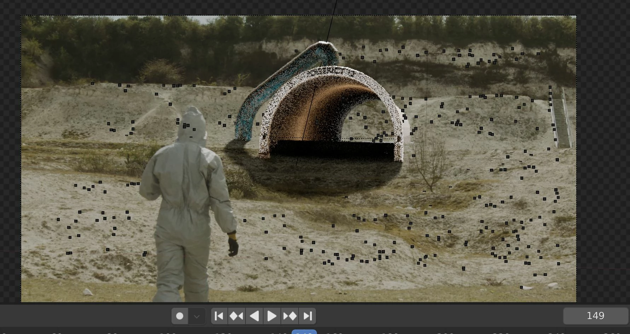This screenshot has height=334, width=630.
Task: Jump to the first frame
Action: tap(219, 316)
